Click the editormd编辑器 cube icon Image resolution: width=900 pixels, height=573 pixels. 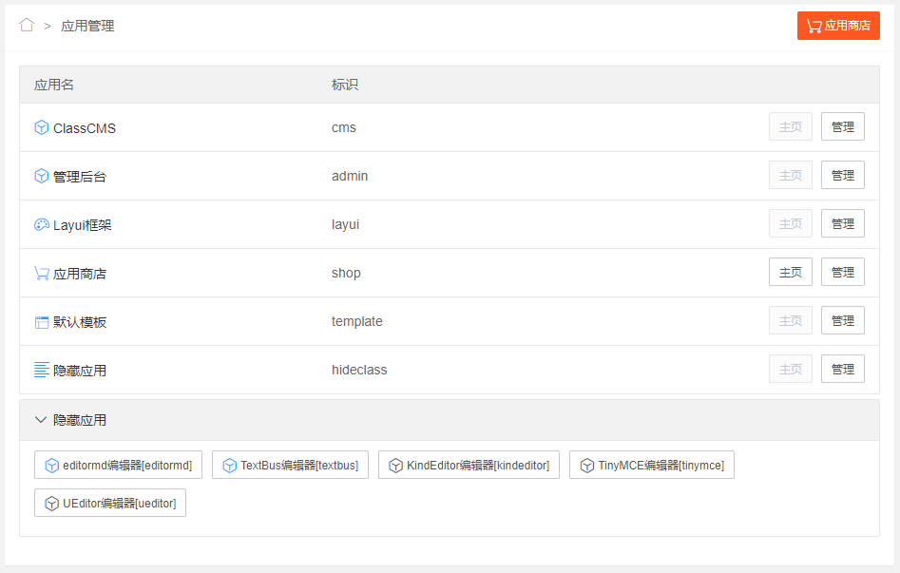[51, 465]
